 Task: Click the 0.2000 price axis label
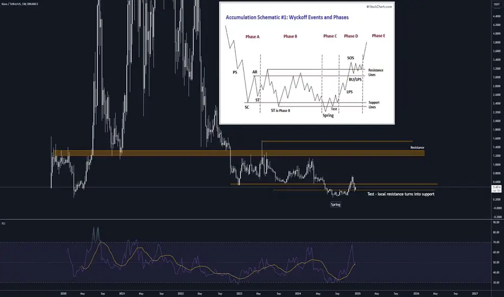click(496, 199)
